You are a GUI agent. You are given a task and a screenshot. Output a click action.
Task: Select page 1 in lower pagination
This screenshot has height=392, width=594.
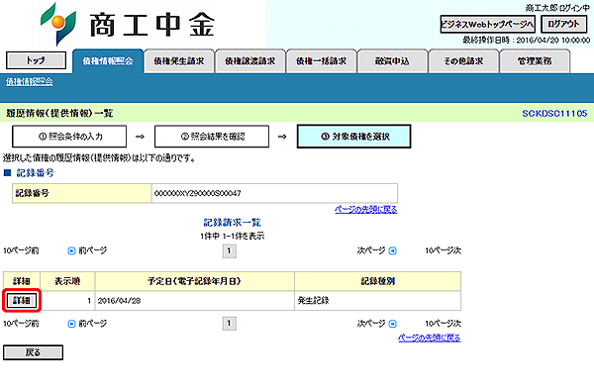[x=230, y=324]
